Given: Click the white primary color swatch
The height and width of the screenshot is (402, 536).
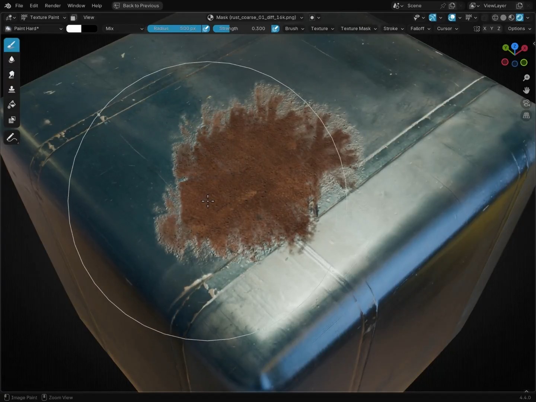Looking at the screenshot, I should 74,29.
